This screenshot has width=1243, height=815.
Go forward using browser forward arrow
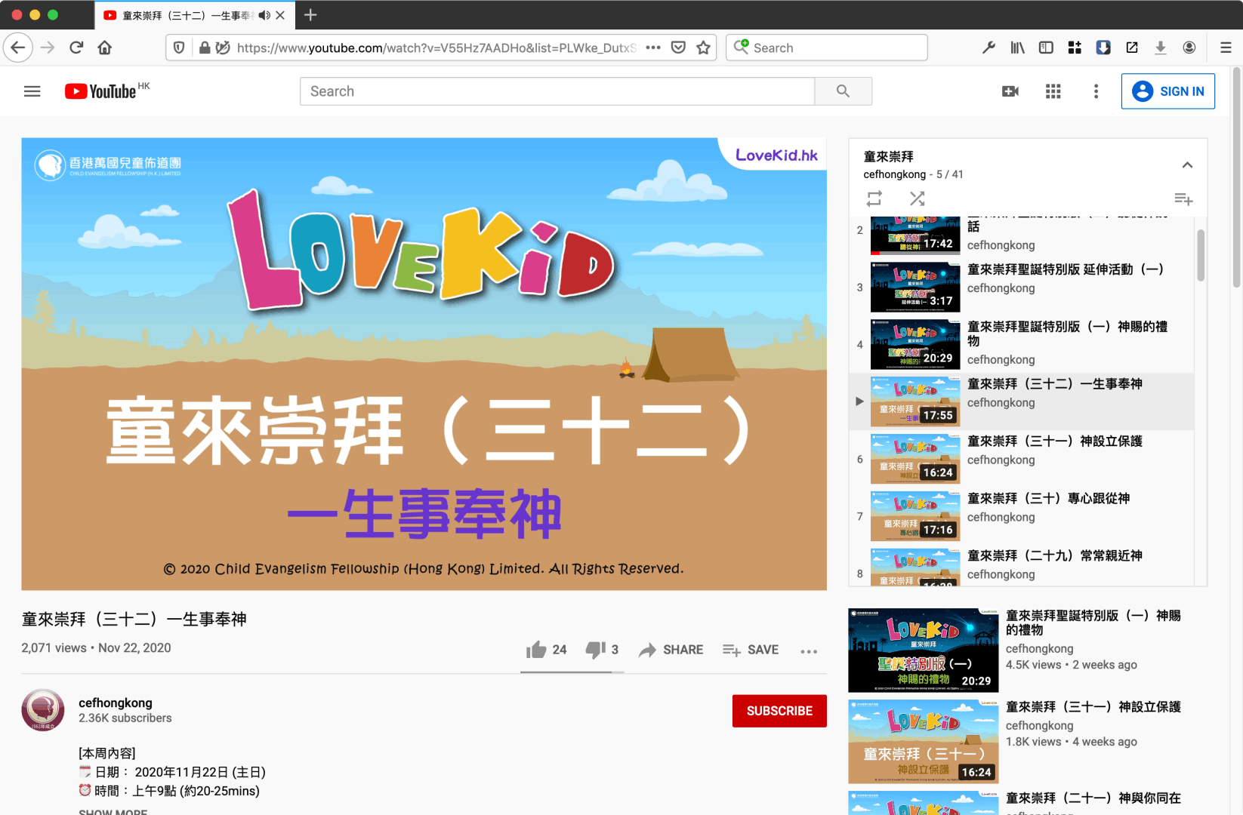[48, 48]
